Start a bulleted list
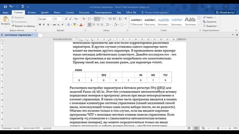The image size is (239, 134). [x=90, y=19]
